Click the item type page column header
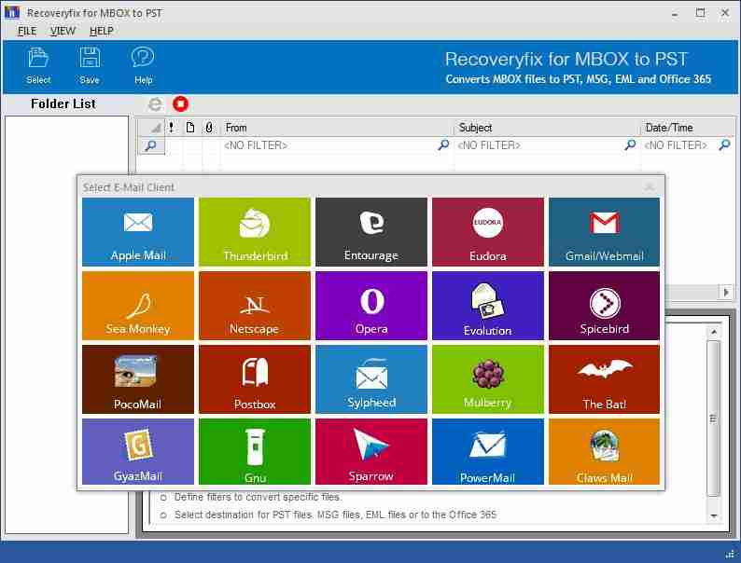This screenshot has height=563, width=741. click(190, 128)
